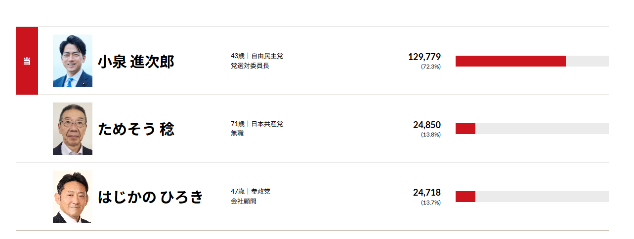Click the 47歳｜参政党 party line
Image resolution: width=634 pixels, height=239 pixels.
tap(250, 191)
